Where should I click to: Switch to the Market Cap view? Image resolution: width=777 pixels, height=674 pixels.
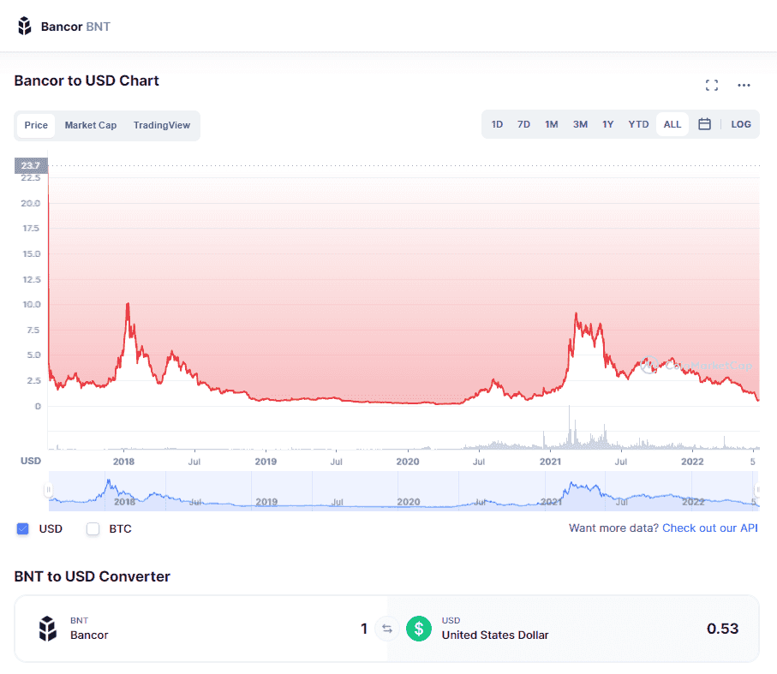(90, 125)
